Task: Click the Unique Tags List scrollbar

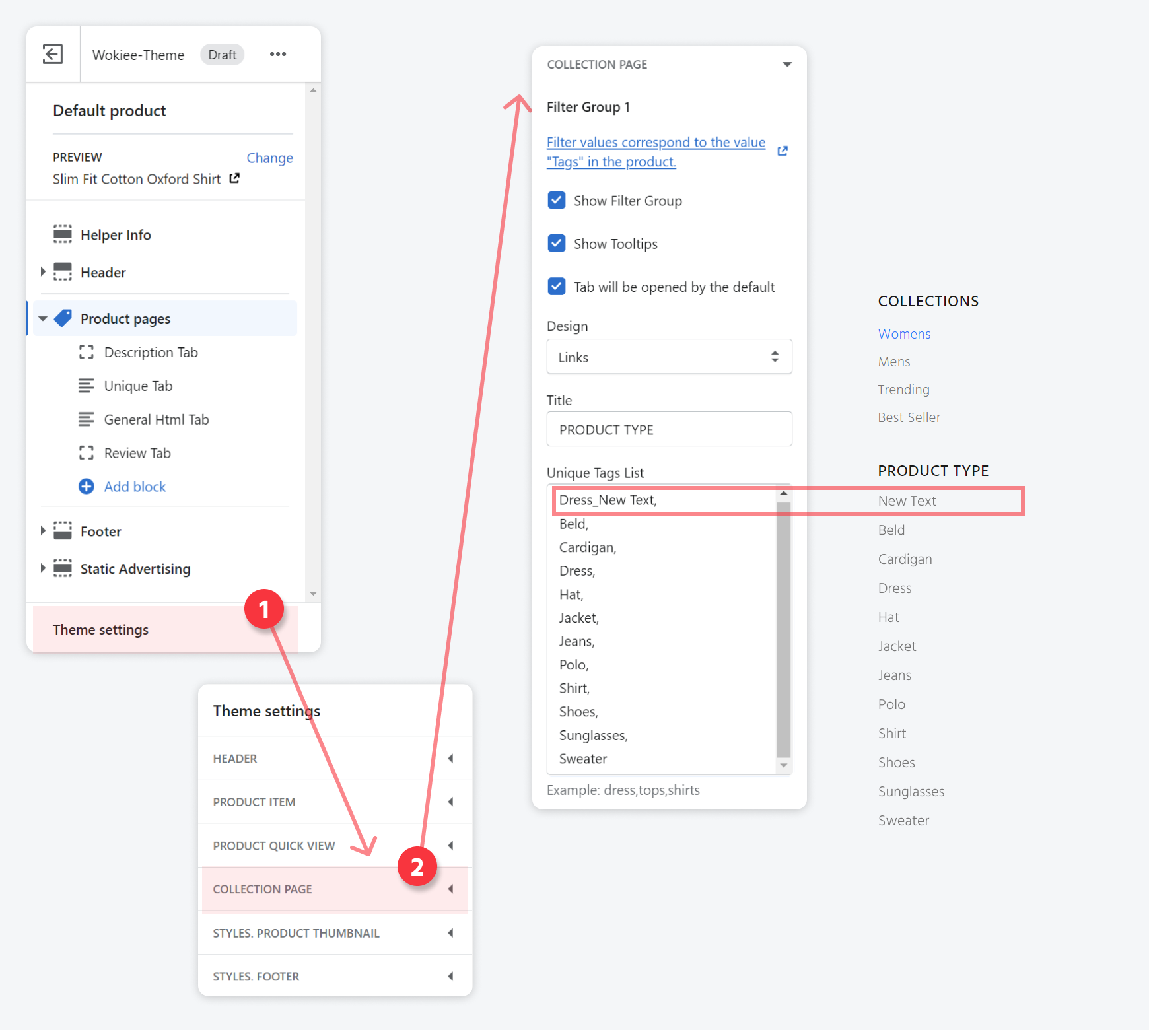Action: pos(784,627)
